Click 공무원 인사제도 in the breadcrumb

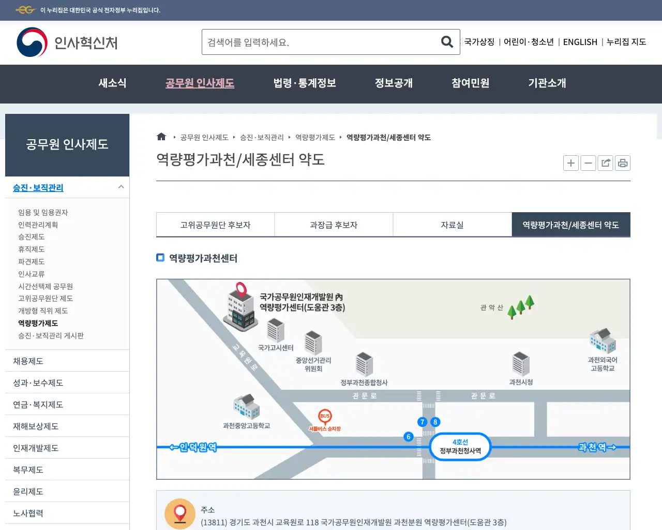click(x=204, y=137)
